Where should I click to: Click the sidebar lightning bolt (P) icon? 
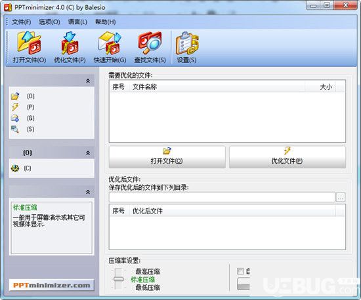(x=15, y=107)
